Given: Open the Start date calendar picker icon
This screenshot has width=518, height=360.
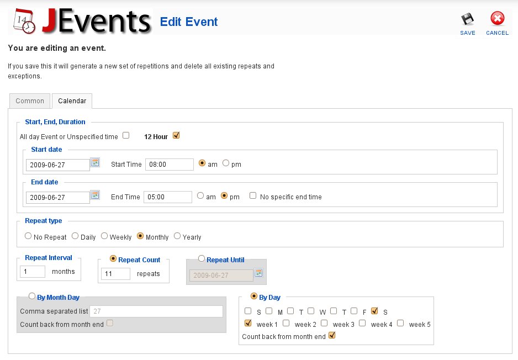Looking at the screenshot, I should point(95,162).
